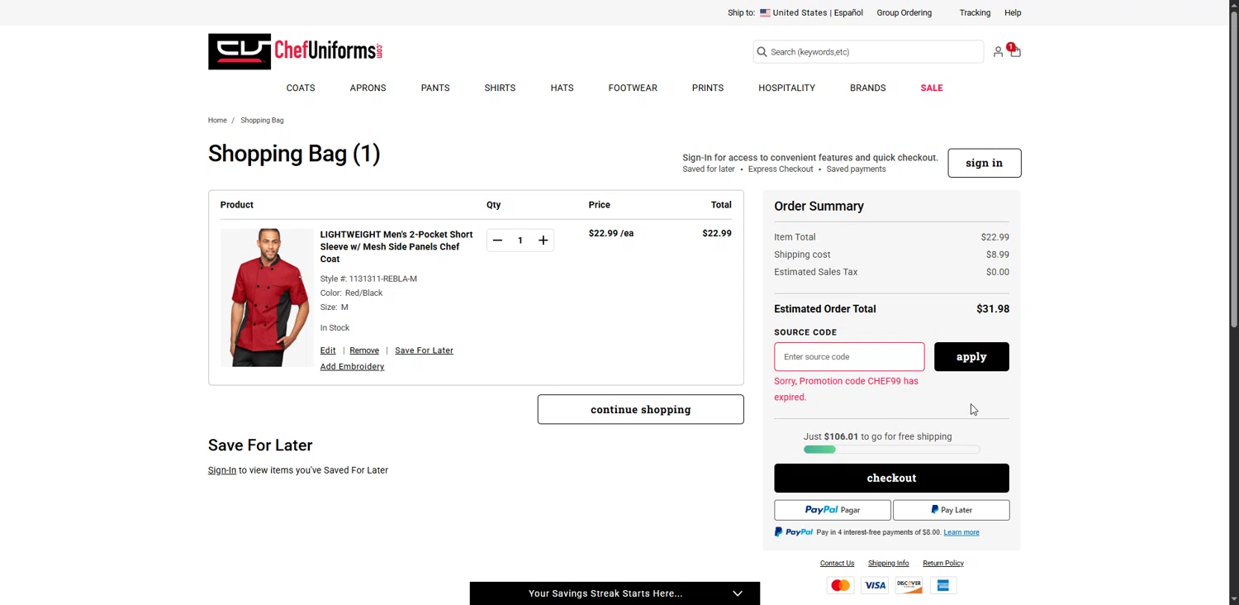Open the LIGHTWEIGHT Men's chef coat title
This screenshot has height=605, width=1239.
pyautogui.click(x=396, y=246)
